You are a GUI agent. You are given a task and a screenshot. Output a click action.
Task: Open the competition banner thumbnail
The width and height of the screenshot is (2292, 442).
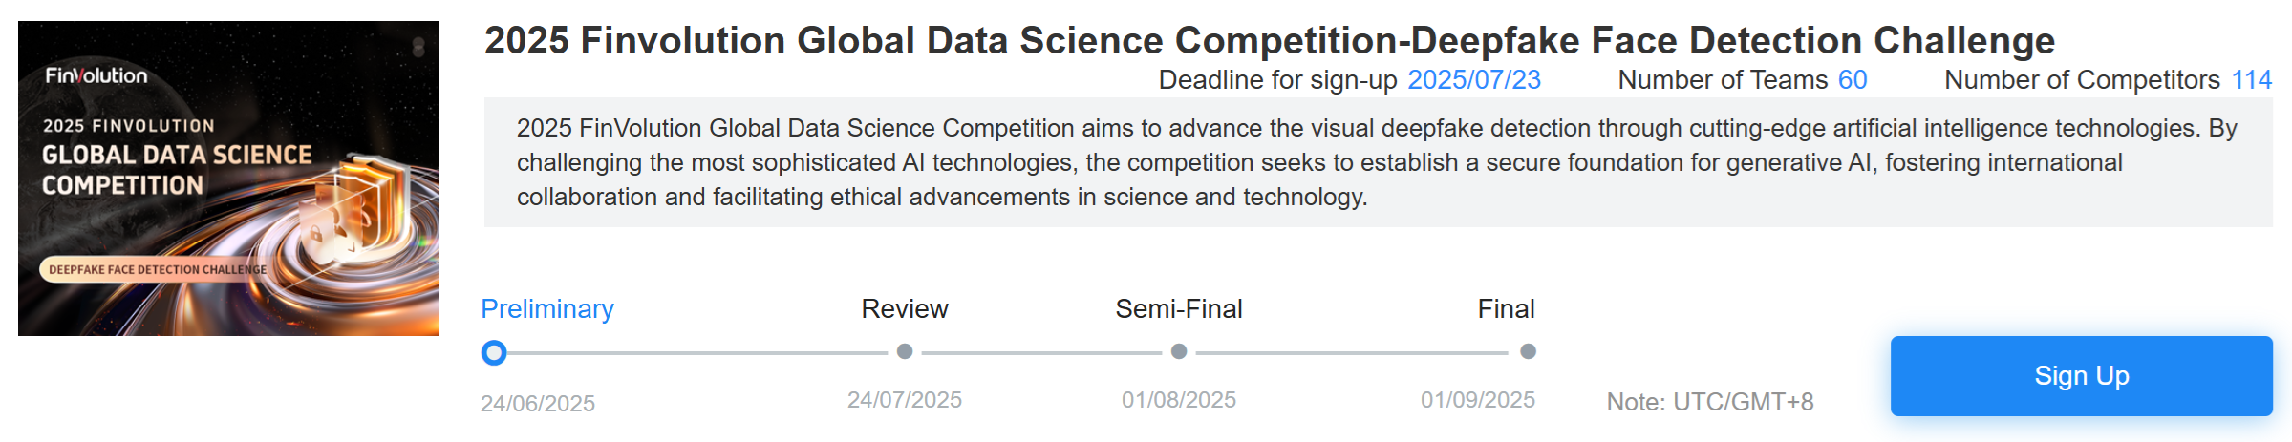tap(228, 179)
